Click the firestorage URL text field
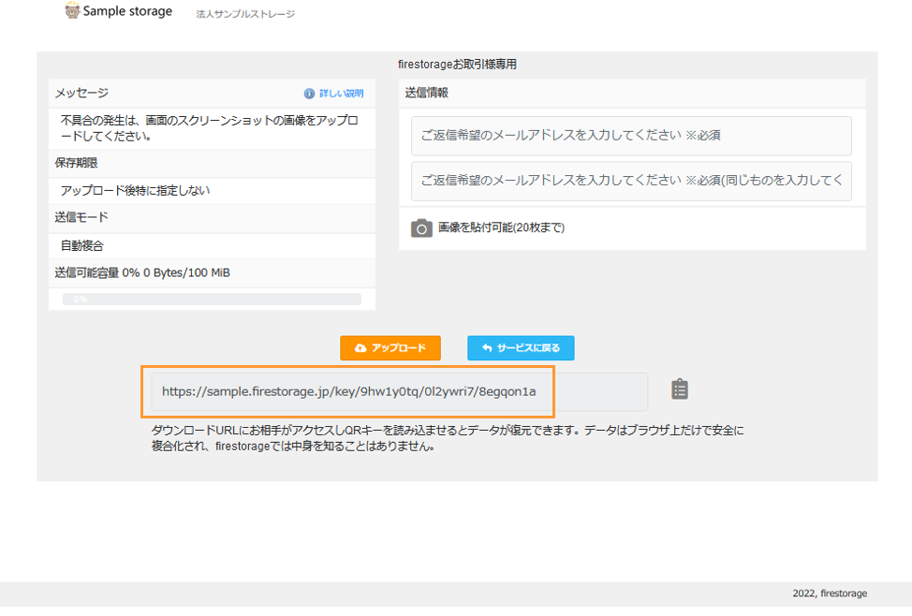 tap(399, 392)
